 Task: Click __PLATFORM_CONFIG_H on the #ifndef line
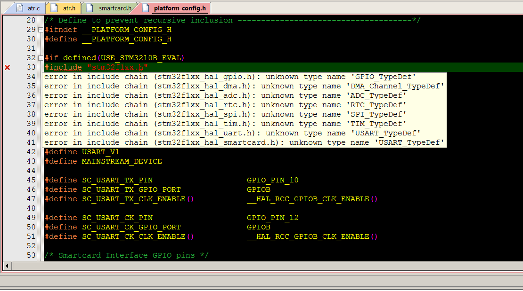[127, 30]
